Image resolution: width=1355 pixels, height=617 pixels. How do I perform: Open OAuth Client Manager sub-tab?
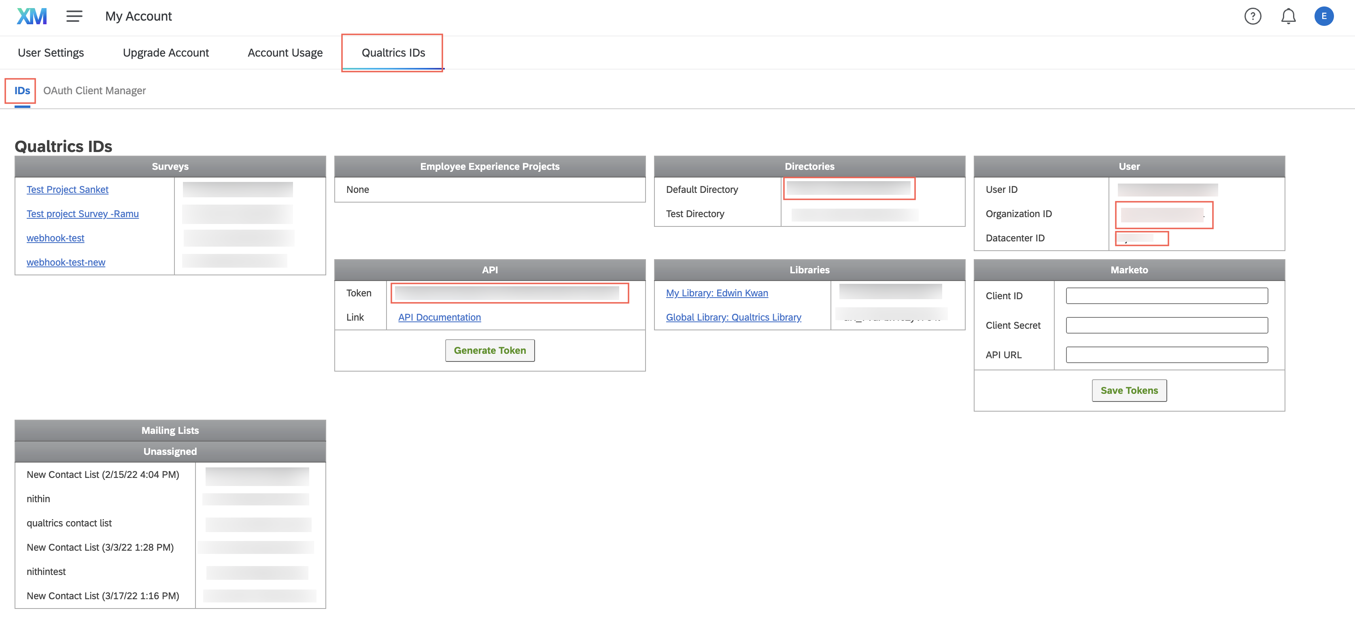95,91
